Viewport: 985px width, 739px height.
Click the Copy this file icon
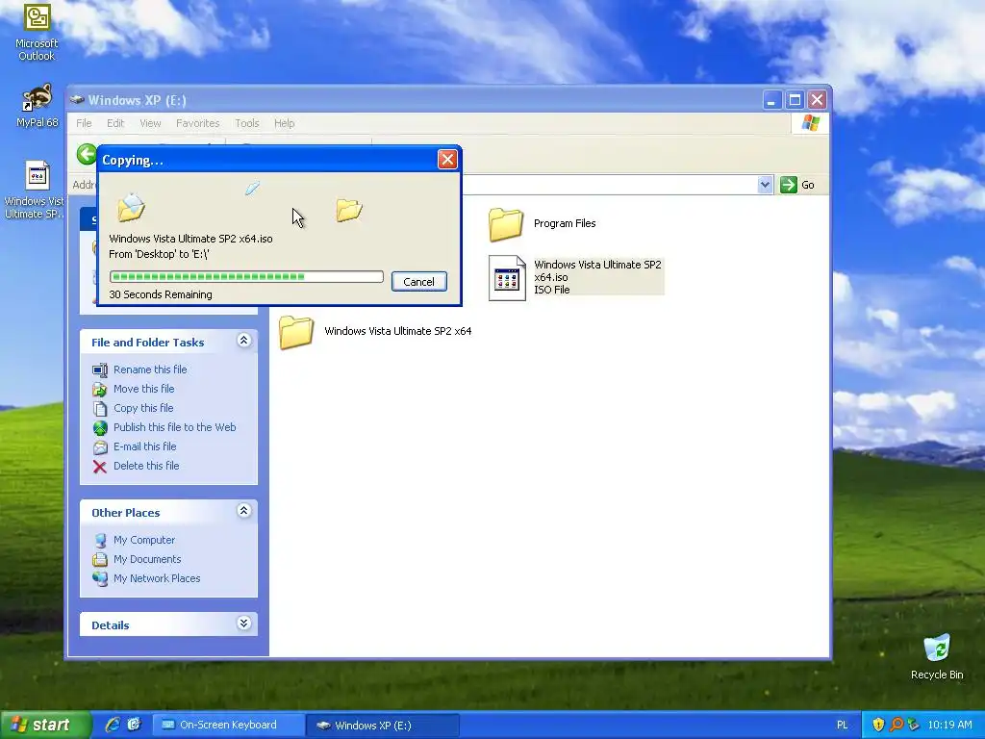[x=100, y=408]
